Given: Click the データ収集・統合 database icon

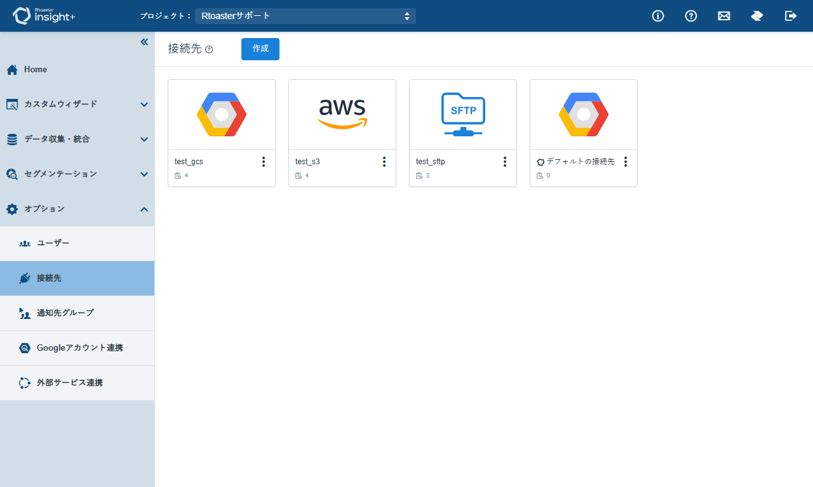Looking at the screenshot, I should [12, 140].
